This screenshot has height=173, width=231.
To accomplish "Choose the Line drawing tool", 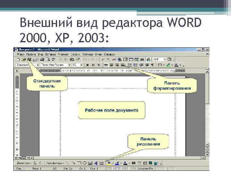I will 67,163.
